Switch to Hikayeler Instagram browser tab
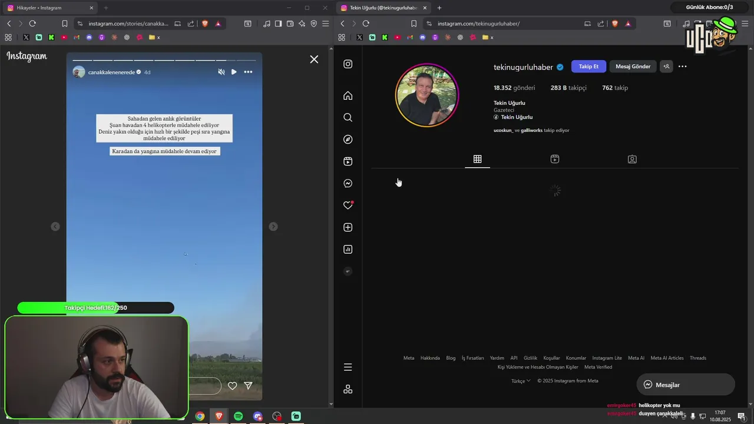Image resolution: width=754 pixels, height=424 pixels. pyautogui.click(x=50, y=8)
